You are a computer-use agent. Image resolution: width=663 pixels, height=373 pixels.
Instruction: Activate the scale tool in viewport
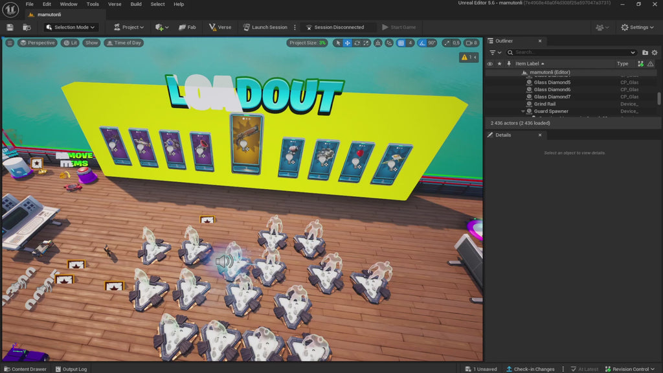(366, 43)
